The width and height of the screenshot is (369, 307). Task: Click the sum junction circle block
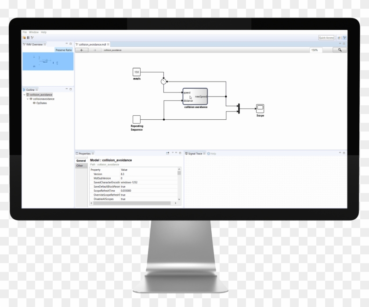[163, 81]
